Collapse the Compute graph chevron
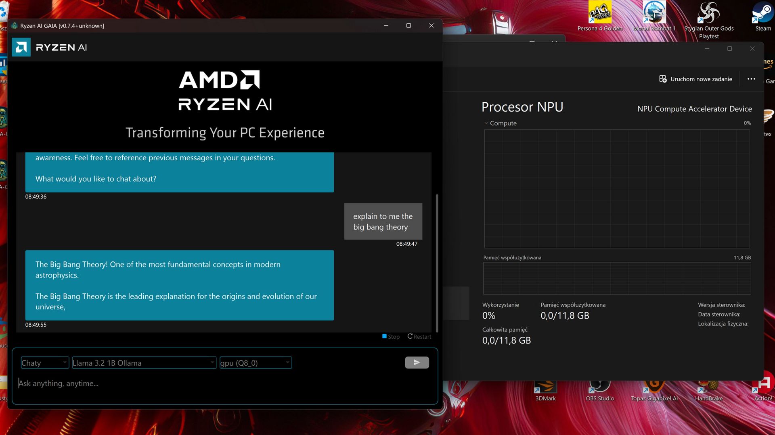 486,123
